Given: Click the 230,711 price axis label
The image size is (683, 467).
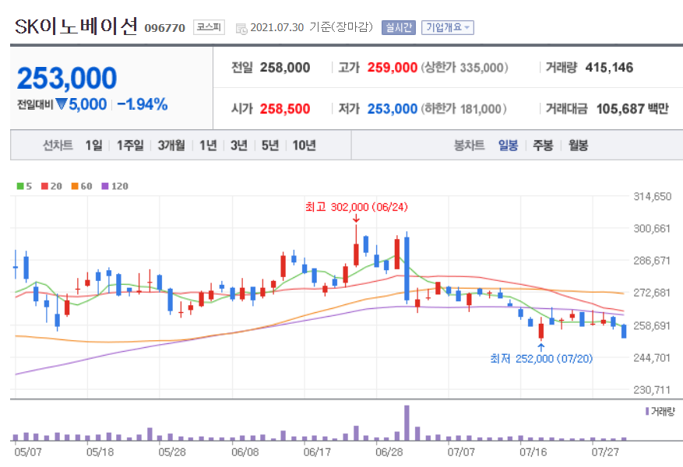Looking at the screenshot, I should point(652,390).
